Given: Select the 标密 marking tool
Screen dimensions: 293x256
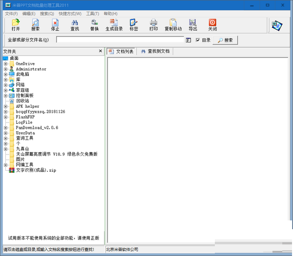Looking at the screenshot, I should pyautogui.click(x=134, y=25).
